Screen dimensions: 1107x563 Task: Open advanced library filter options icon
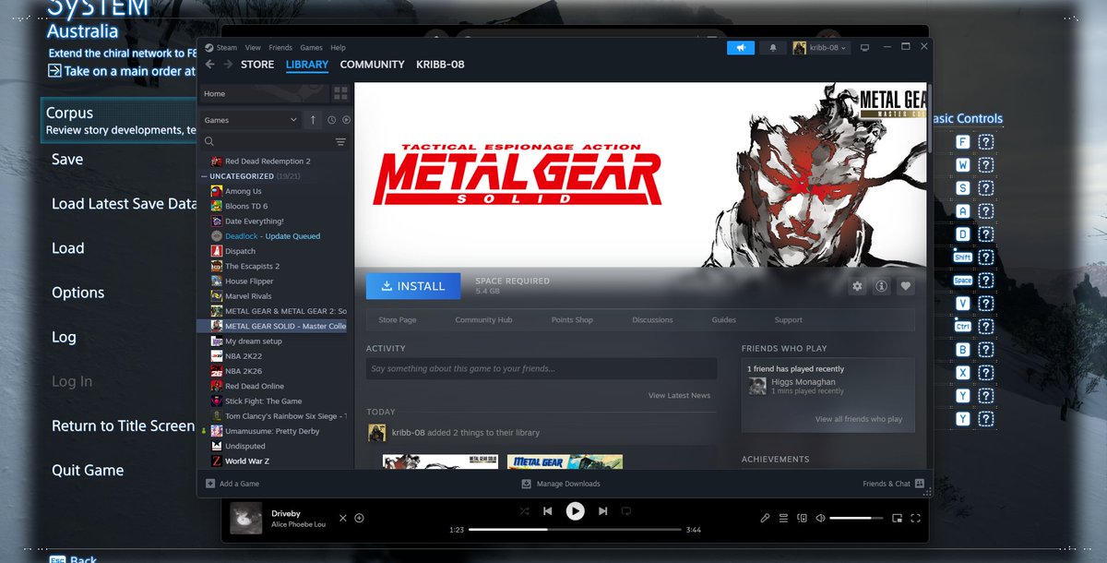click(x=340, y=142)
